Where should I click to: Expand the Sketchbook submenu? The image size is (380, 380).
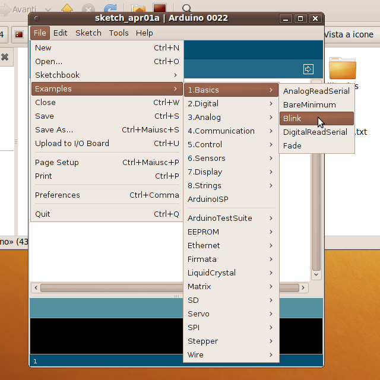coord(107,75)
